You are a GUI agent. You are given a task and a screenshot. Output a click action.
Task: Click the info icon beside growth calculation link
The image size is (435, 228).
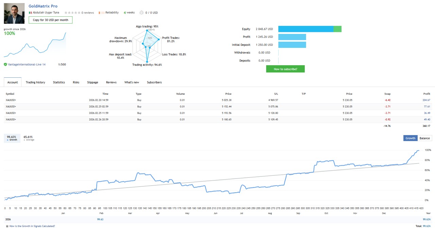7,226
